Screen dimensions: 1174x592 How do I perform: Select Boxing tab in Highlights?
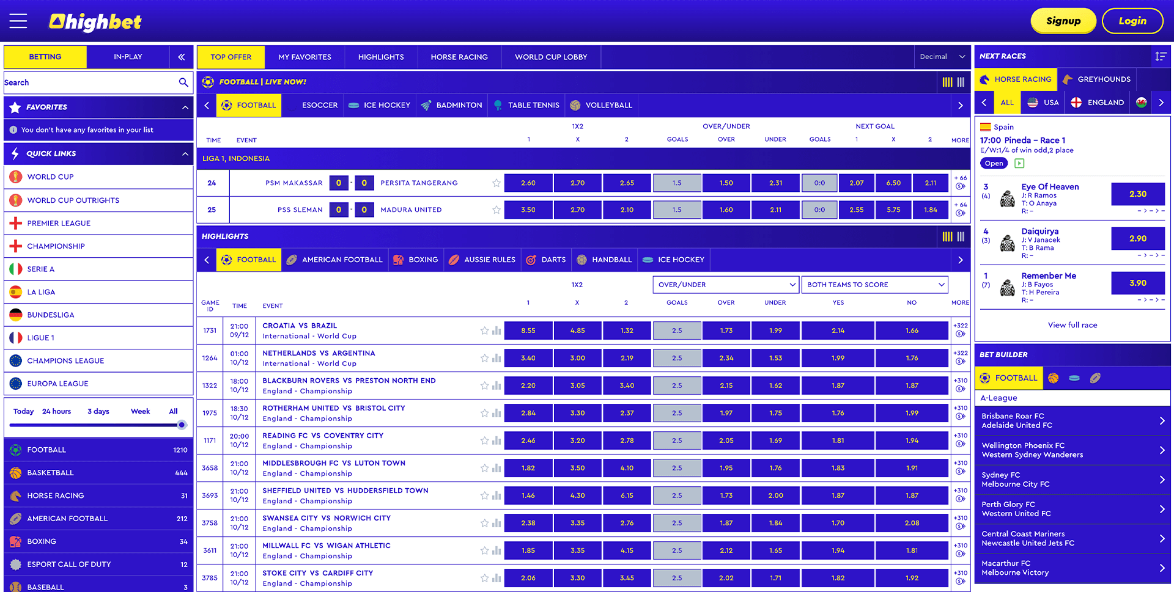coord(416,260)
